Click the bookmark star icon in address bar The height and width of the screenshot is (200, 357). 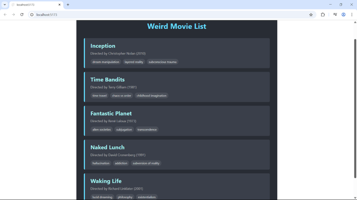coord(311,15)
